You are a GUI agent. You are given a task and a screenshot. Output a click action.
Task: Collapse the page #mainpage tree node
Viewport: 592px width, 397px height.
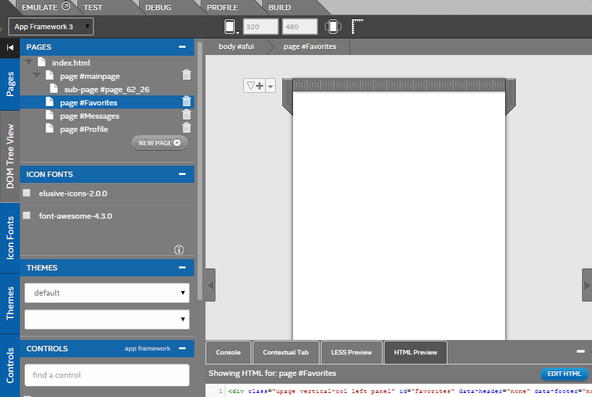[x=36, y=76]
